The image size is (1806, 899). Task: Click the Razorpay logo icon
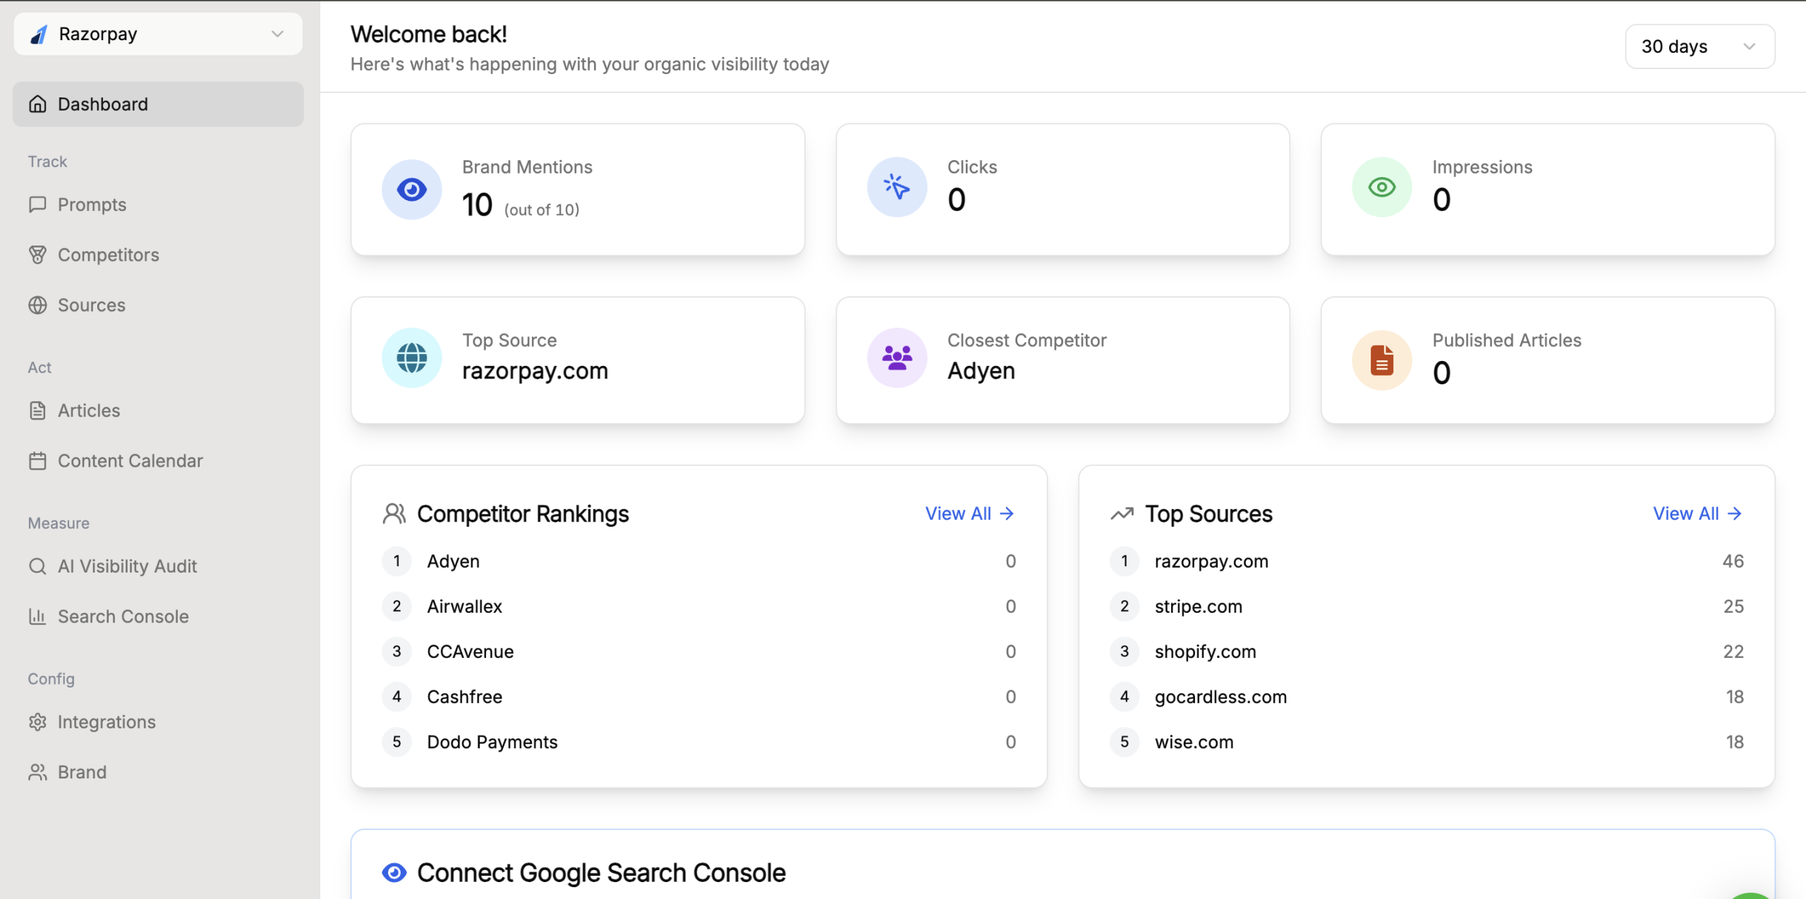coord(39,34)
